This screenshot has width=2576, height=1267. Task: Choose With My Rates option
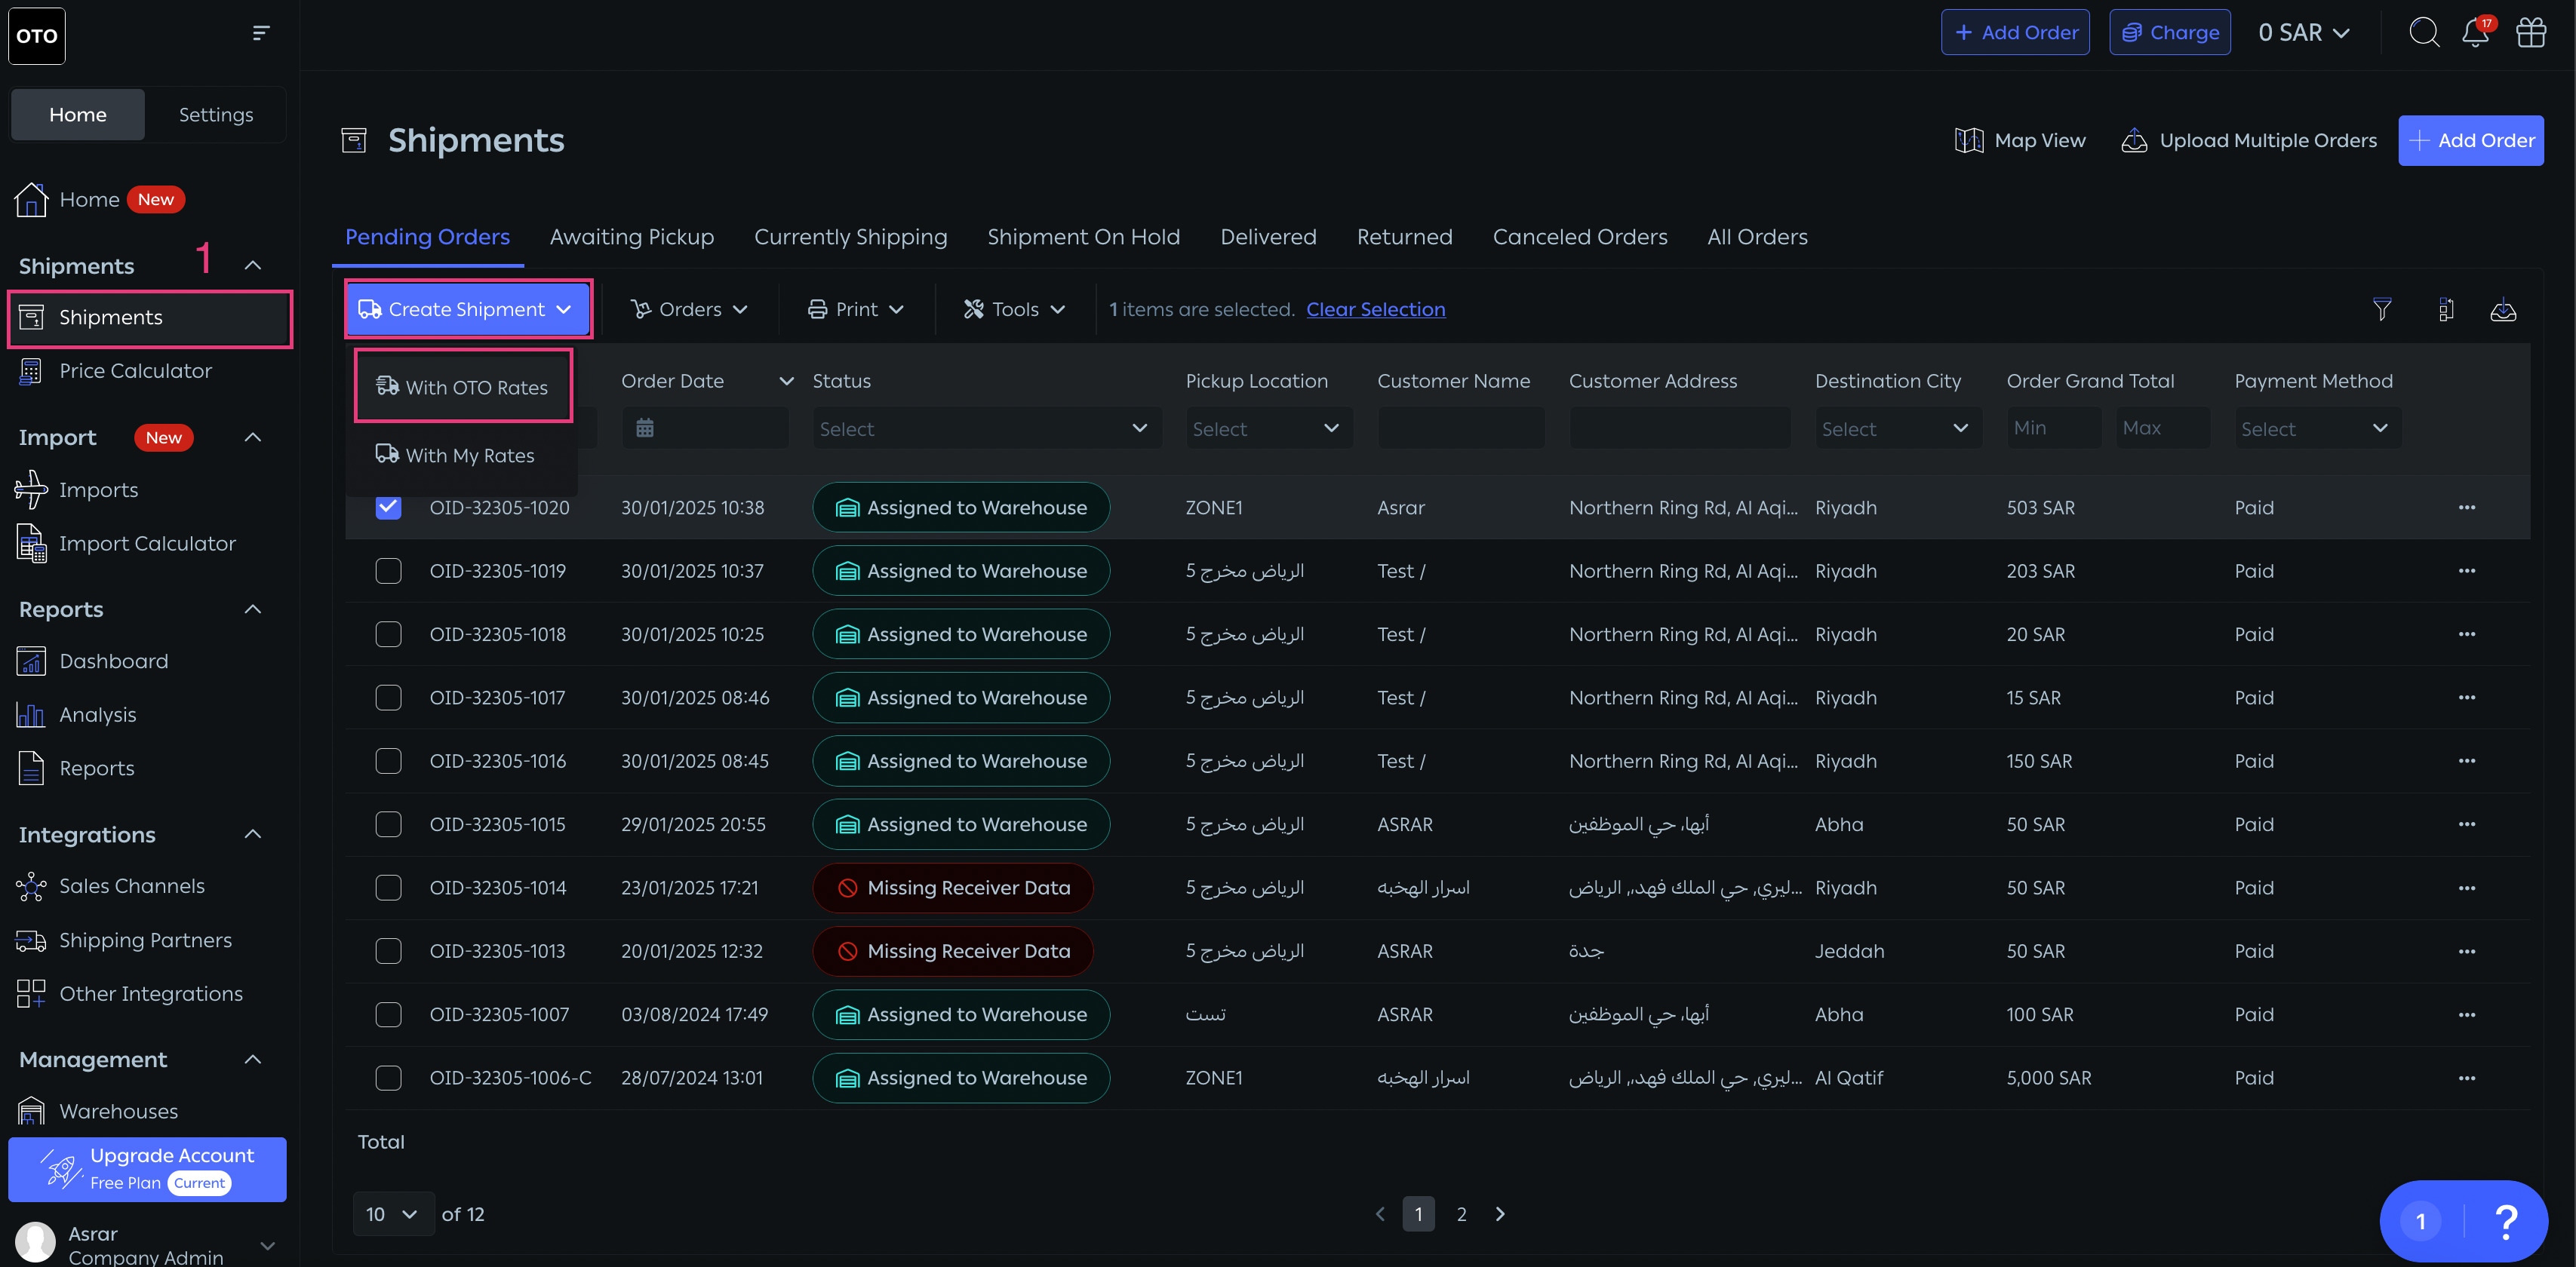[456, 456]
